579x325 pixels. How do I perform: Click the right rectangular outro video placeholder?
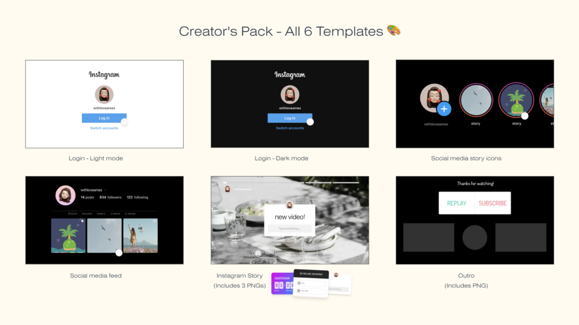coord(521,238)
